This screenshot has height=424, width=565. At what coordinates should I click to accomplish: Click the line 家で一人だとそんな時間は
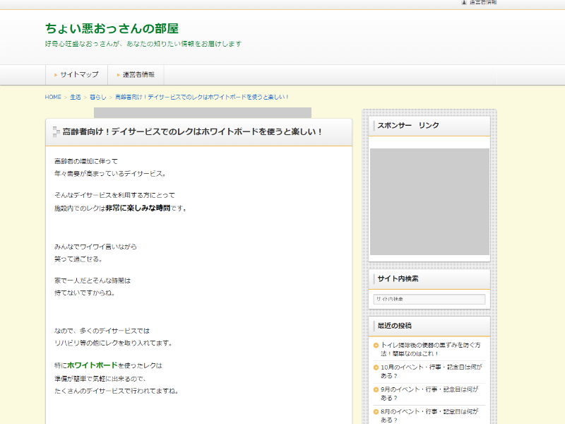click(93, 281)
